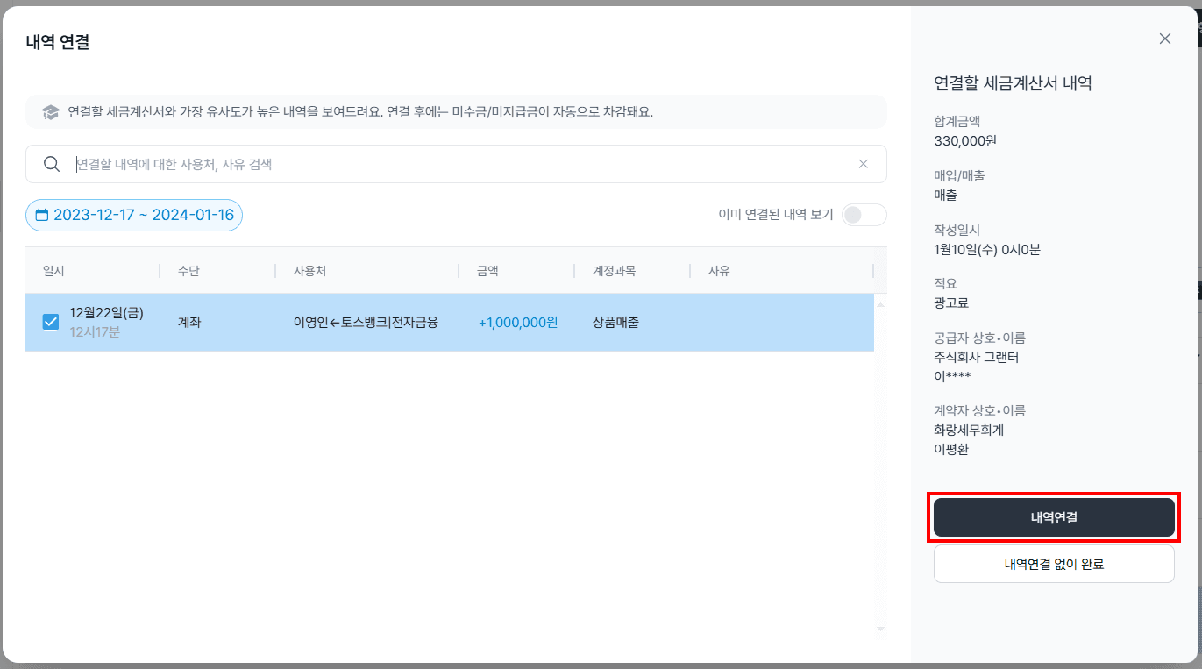Screen dimensions: 1202x669
Task: Click the search magnifier icon
Action: click(52, 164)
